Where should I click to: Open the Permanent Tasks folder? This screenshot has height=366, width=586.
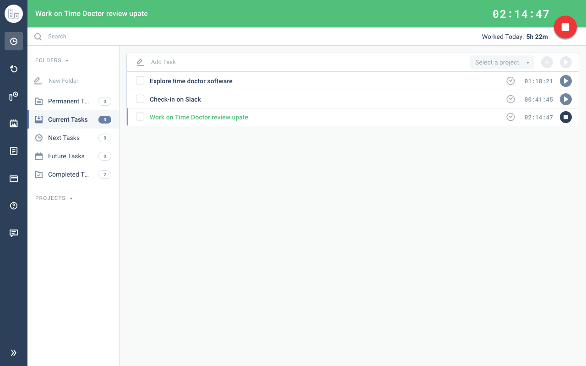(x=73, y=101)
